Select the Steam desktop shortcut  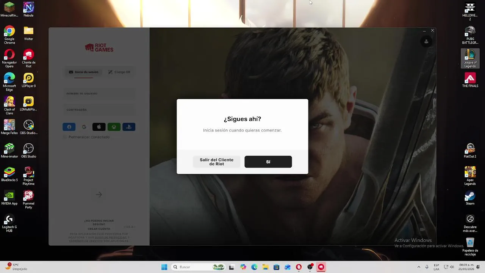(470, 198)
